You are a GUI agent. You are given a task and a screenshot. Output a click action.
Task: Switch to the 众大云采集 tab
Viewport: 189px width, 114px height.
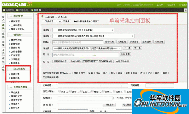point(64,21)
